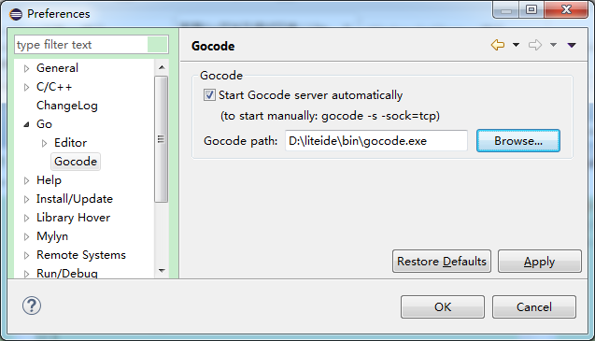Image resolution: width=595 pixels, height=341 pixels.
Task: Click scrollbar down arrow in tree
Action: tap(162, 270)
